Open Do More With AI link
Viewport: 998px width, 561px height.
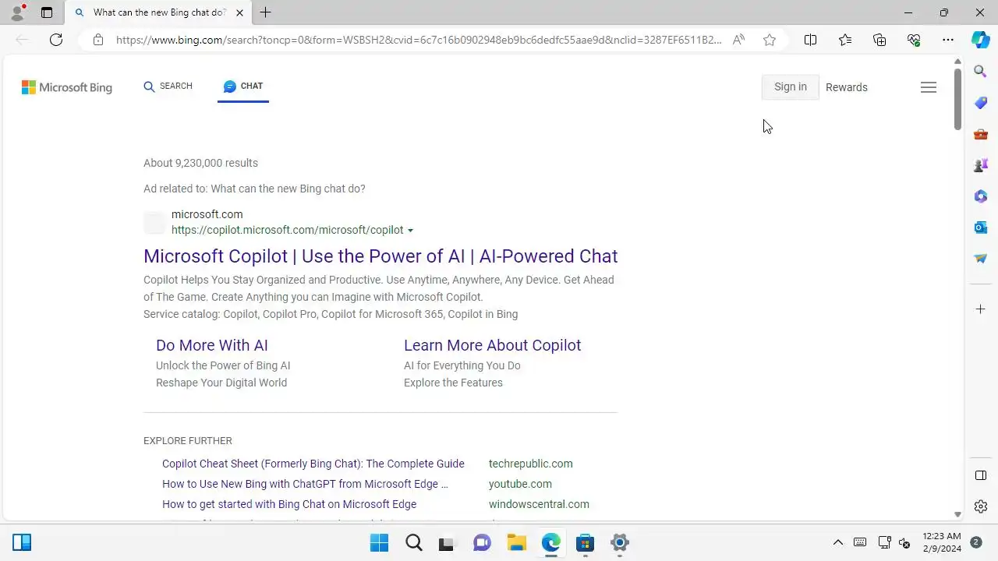click(x=212, y=345)
